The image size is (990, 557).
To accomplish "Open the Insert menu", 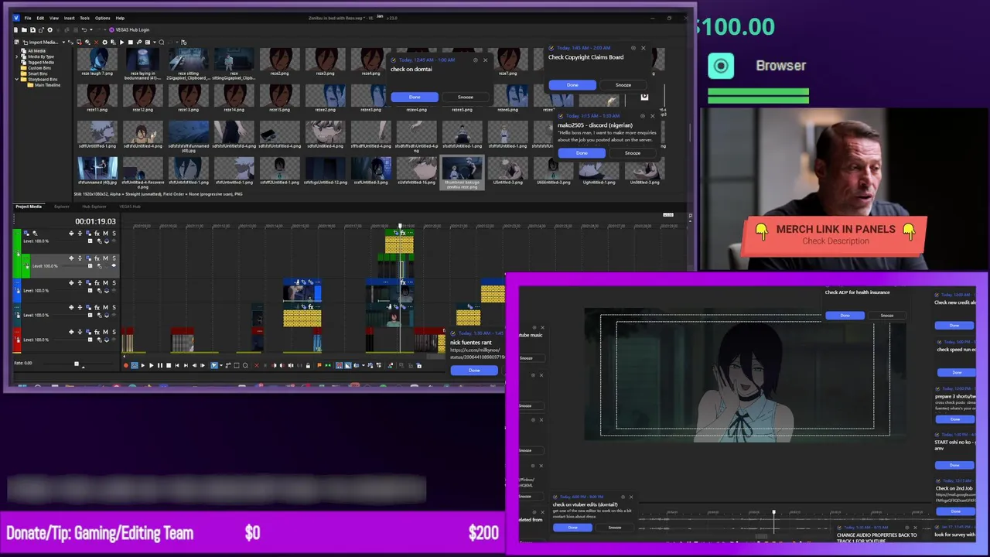I will coord(69,18).
